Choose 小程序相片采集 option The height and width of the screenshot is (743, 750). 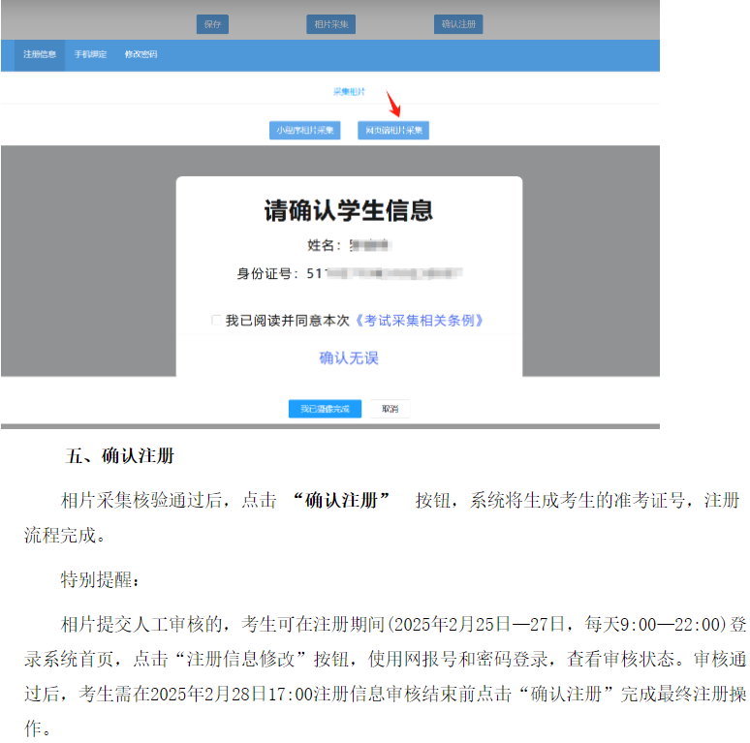(x=304, y=131)
